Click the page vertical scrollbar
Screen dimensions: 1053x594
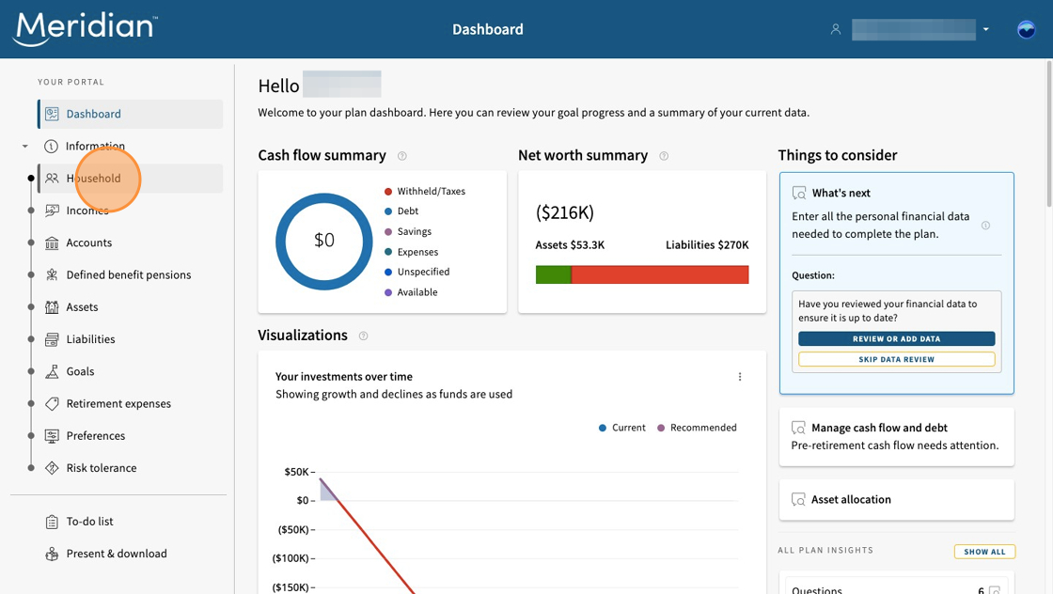pos(1049,134)
